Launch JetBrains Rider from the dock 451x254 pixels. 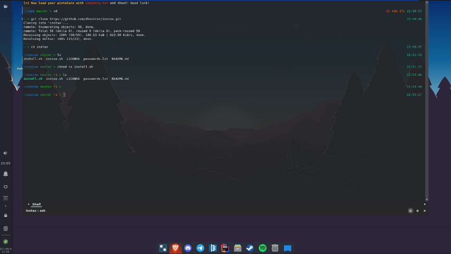(x=225, y=248)
